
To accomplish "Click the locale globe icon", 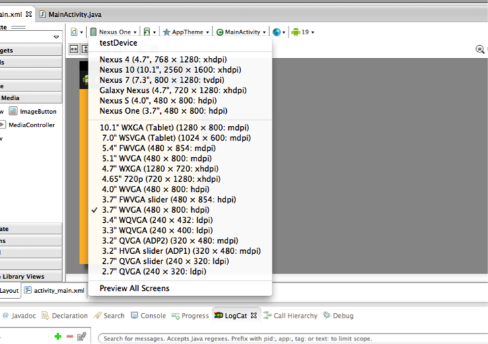I will click(277, 32).
